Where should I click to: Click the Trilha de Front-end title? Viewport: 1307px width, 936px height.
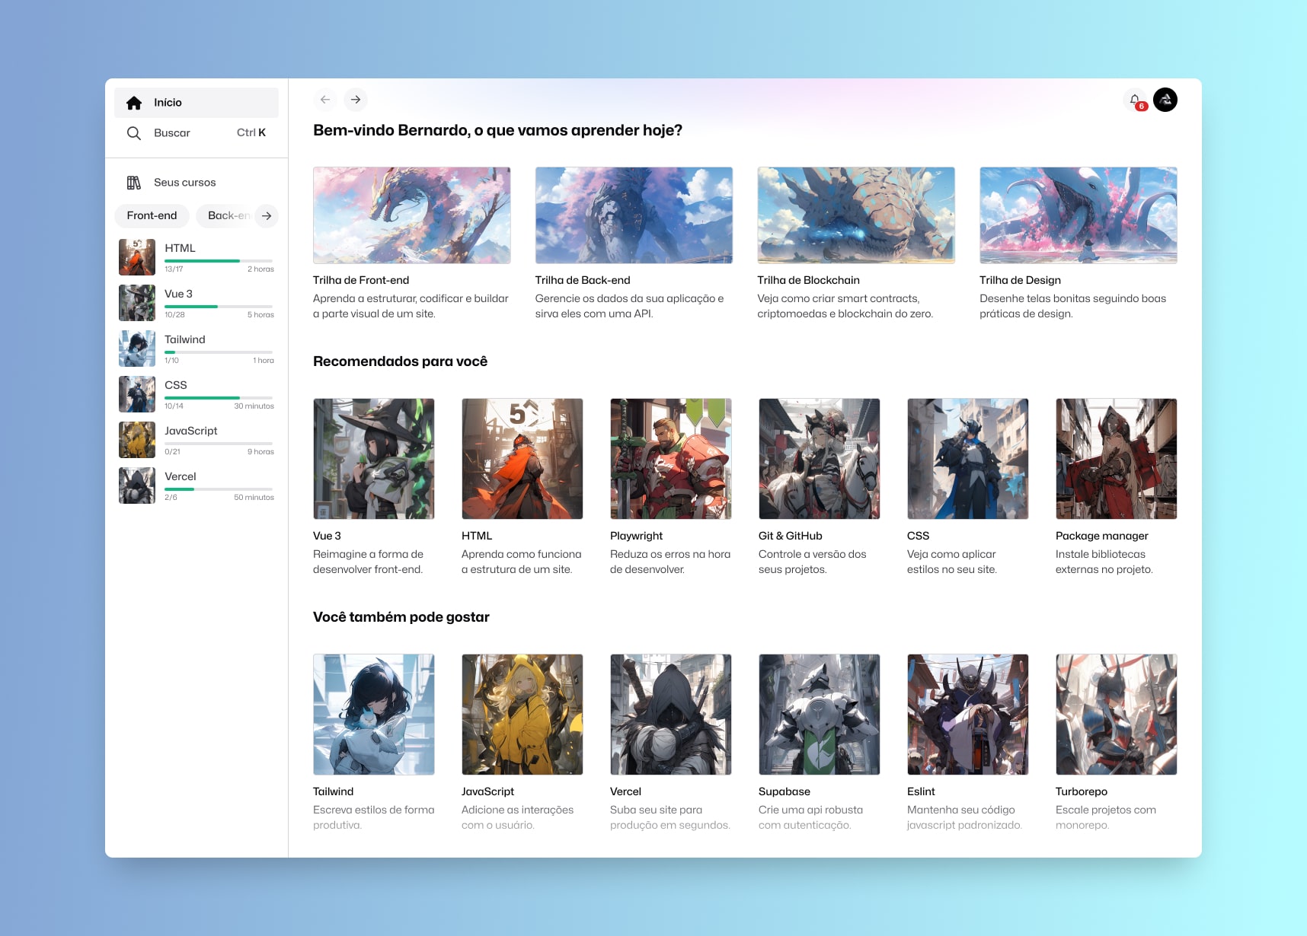coord(361,280)
